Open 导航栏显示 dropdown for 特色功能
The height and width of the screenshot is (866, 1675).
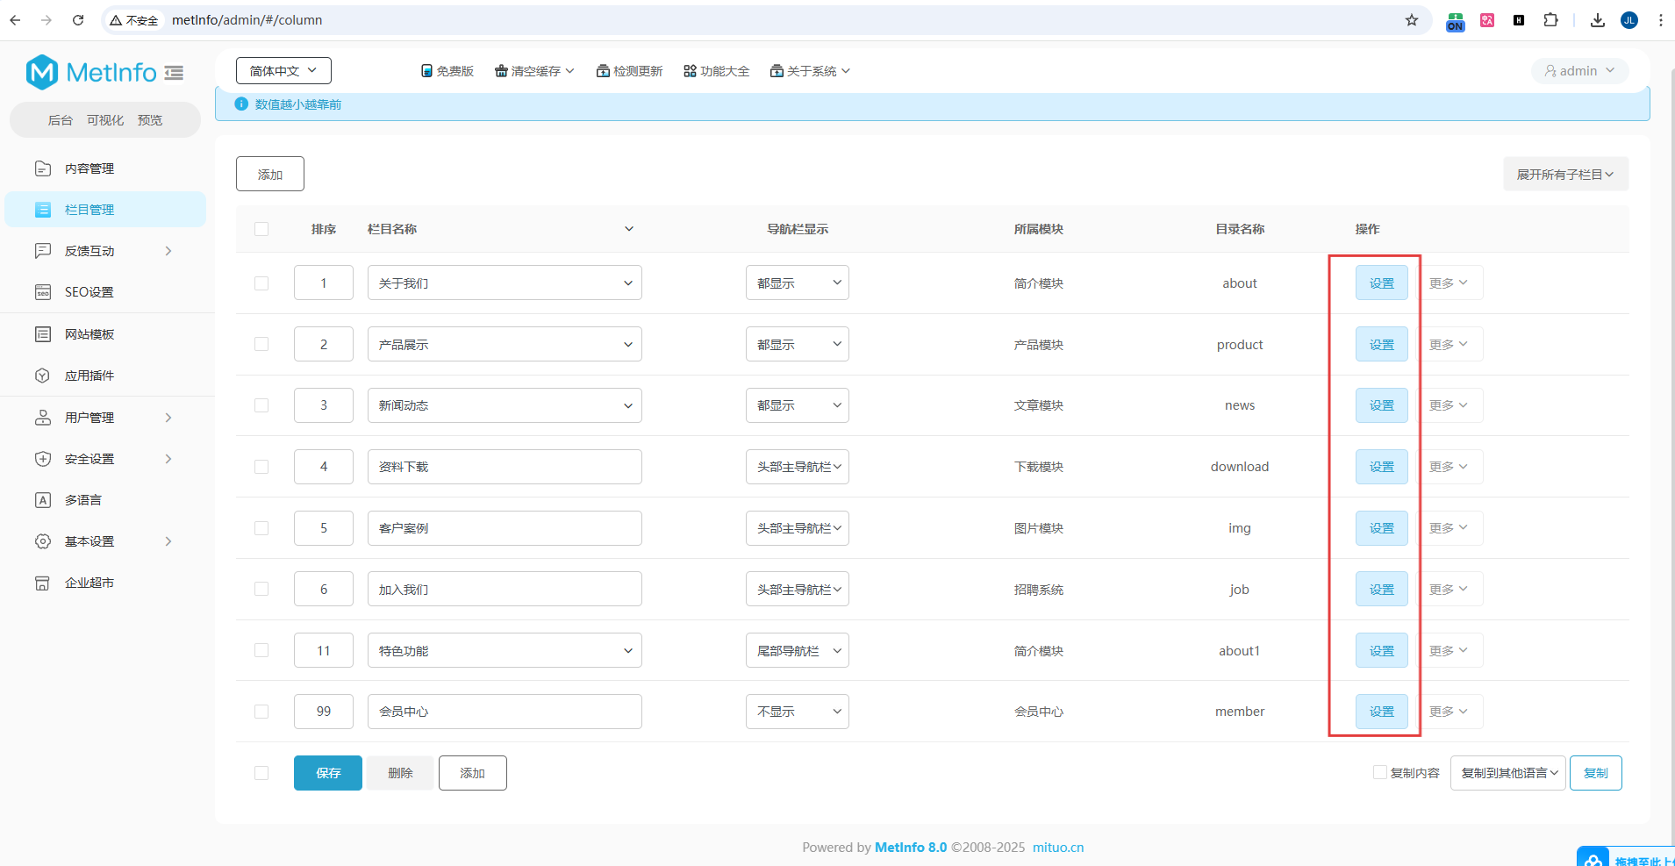pos(797,651)
